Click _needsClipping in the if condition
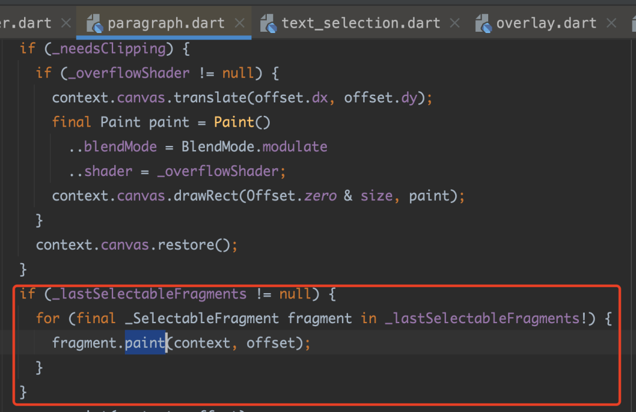Screen dimensions: 636x412 108,48
